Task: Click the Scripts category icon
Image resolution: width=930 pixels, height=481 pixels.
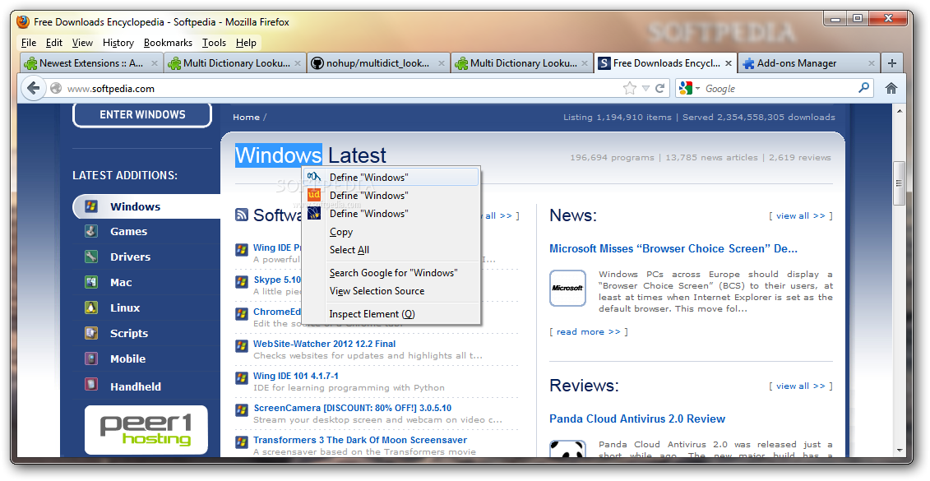Action: 90,333
